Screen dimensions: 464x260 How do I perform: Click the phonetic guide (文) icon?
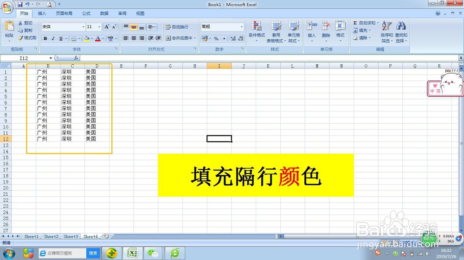pyautogui.click(x=110, y=38)
